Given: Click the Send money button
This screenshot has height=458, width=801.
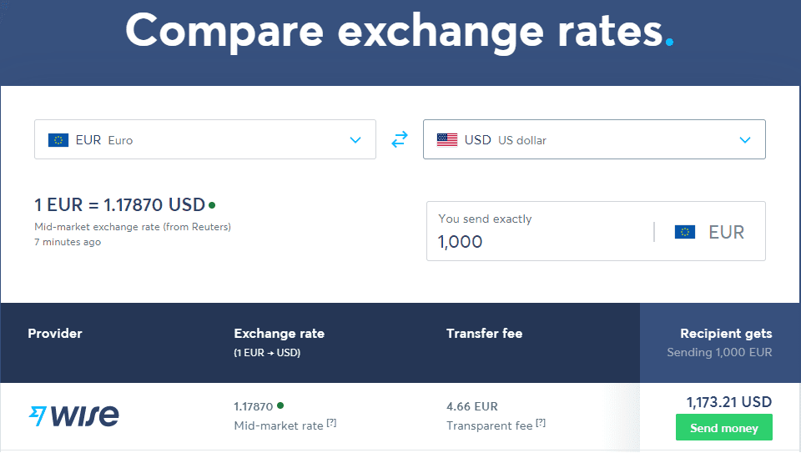Looking at the screenshot, I should coord(724,427).
